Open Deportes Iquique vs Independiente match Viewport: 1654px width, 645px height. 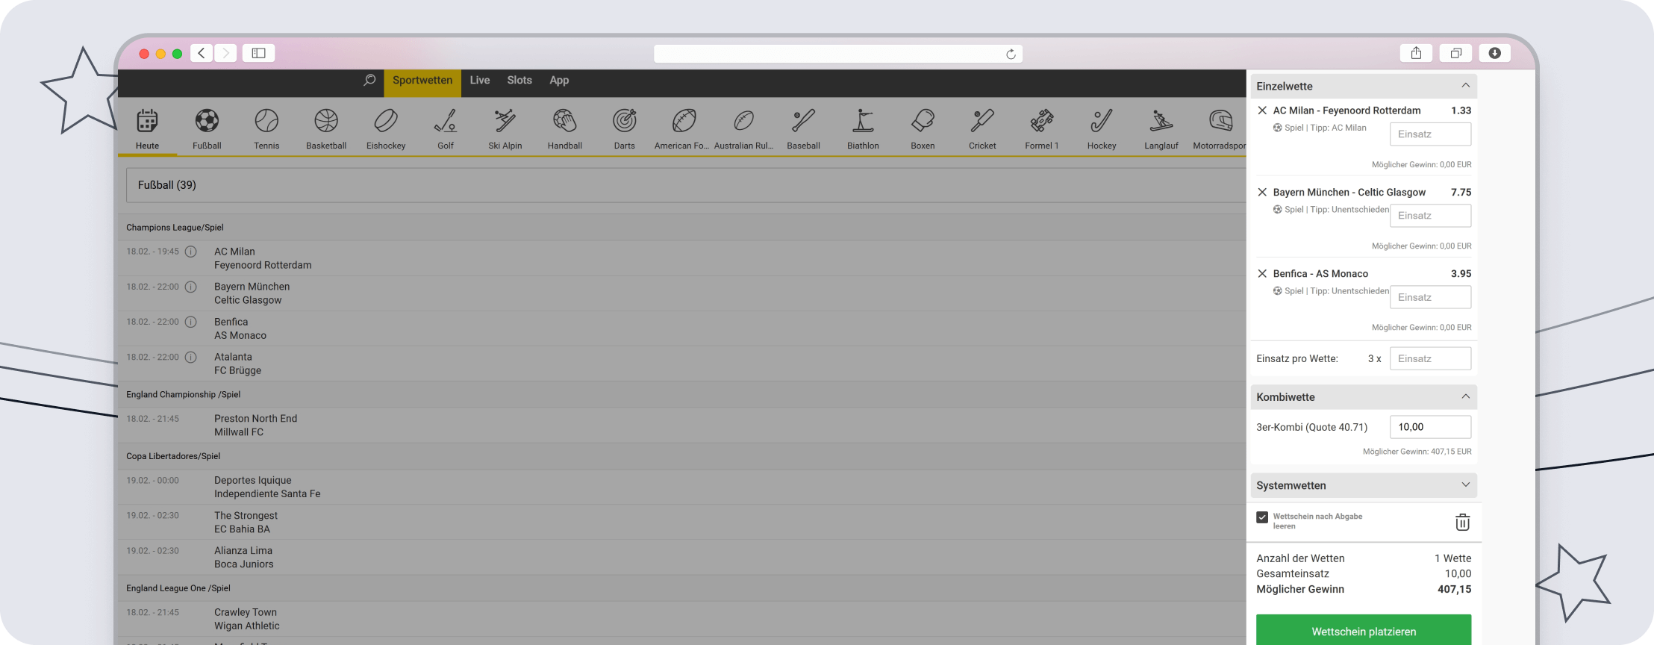[x=682, y=487]
